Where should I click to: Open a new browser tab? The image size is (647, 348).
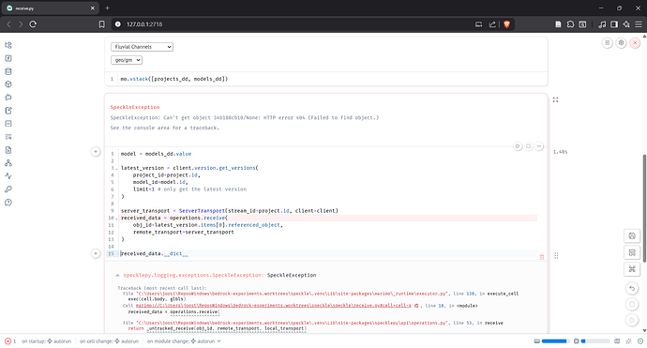point(107,8)
